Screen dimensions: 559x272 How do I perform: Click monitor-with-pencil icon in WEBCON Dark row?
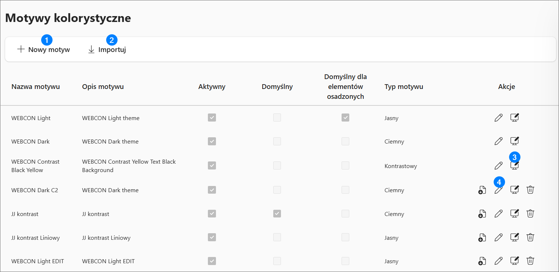click(515, 141)
